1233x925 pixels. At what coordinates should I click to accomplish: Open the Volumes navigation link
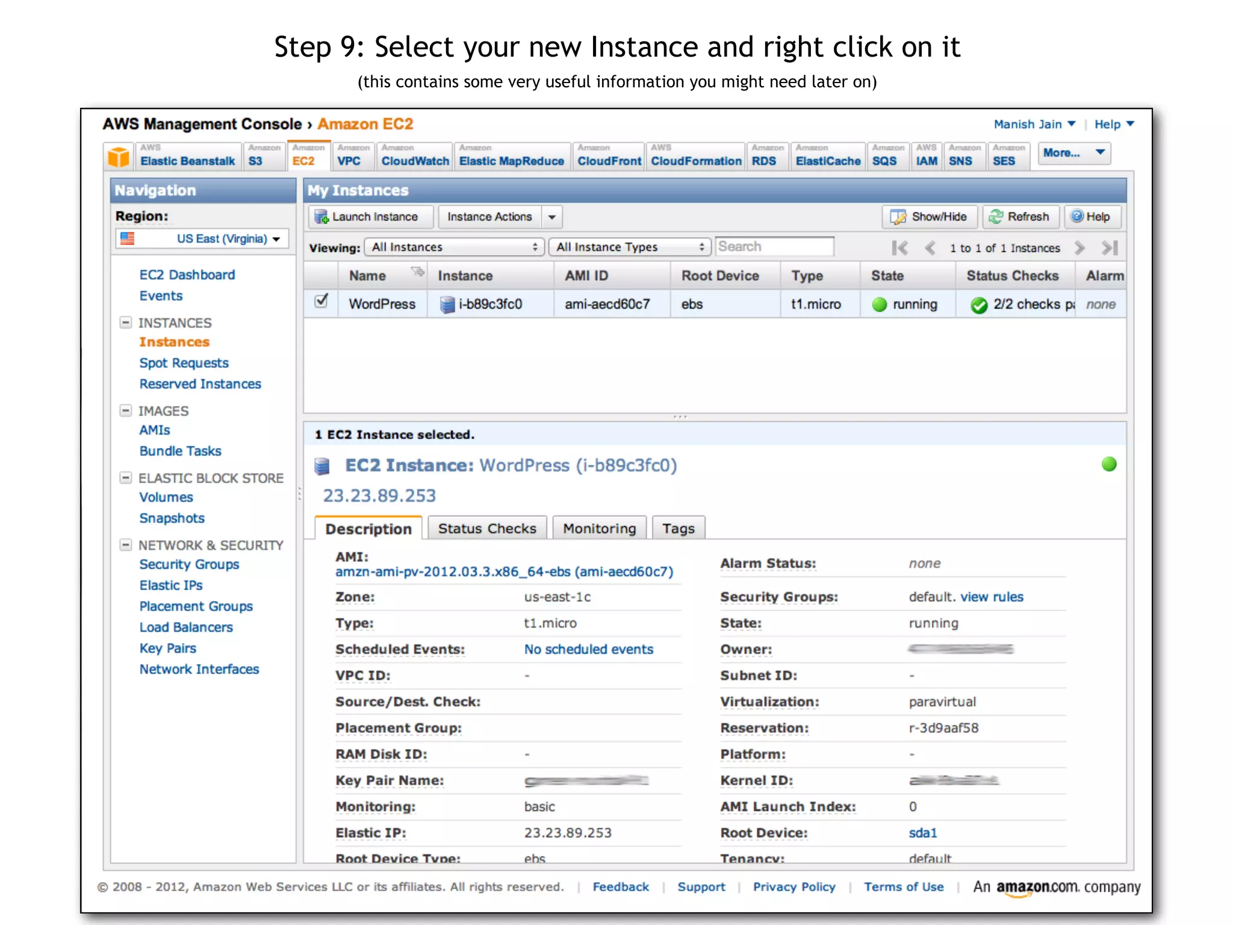(166, 497)
